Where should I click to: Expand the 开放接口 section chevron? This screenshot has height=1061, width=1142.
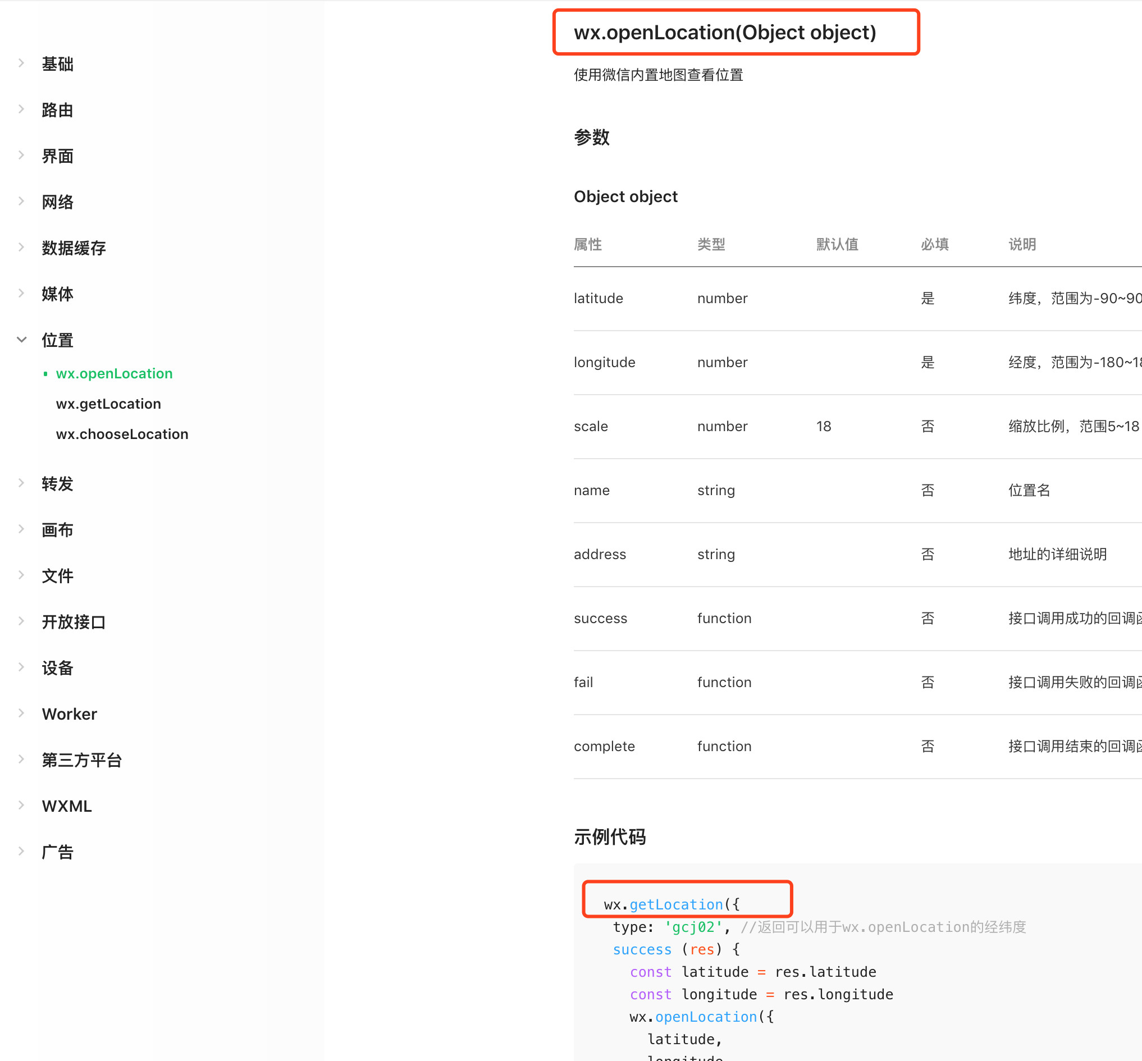21,621
